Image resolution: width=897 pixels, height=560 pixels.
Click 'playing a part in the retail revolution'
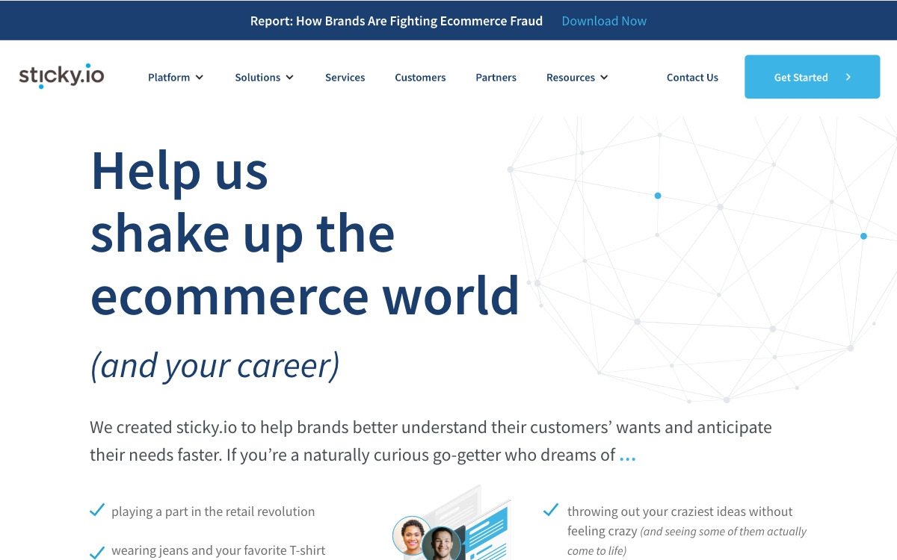pos(213,511)
